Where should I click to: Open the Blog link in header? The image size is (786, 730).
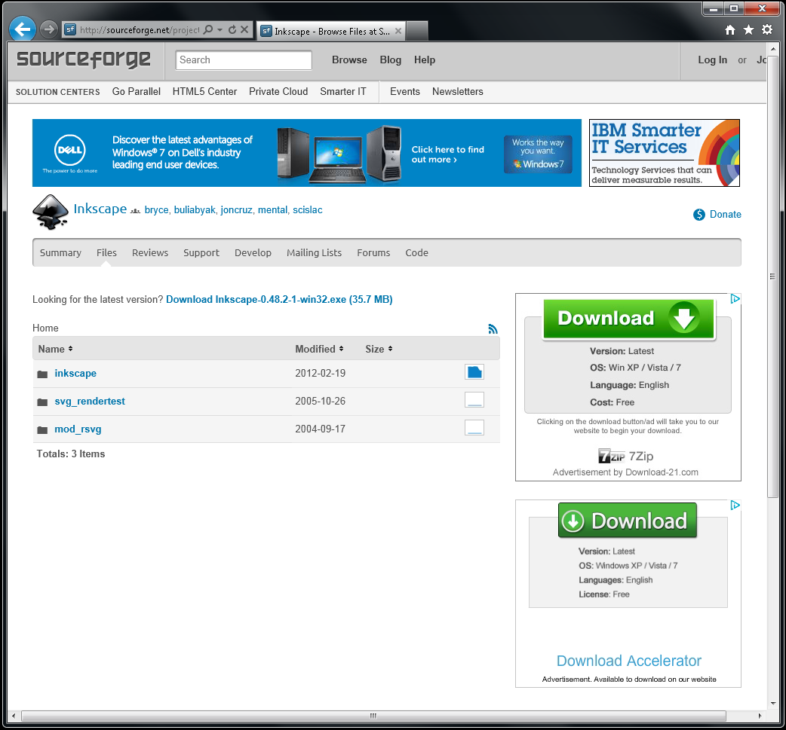coord(391,60)
